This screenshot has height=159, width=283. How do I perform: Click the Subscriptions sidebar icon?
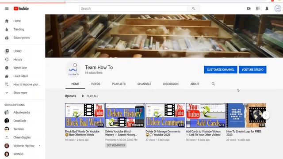point(7,38)
